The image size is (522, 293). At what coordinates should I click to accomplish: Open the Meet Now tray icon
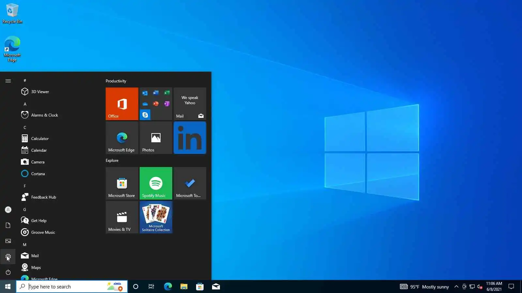click(464, 286)
